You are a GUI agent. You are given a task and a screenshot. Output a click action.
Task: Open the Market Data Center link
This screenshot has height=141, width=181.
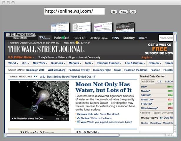pyautogui.click(x=153, y=77)
